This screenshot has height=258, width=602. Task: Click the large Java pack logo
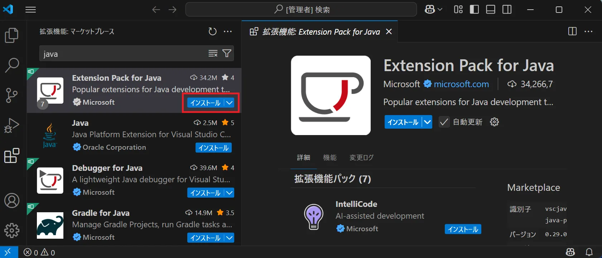[331, 95]
